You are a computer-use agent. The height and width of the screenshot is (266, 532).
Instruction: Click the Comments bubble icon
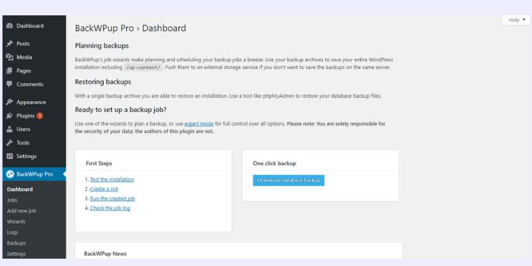click(9, 84)
